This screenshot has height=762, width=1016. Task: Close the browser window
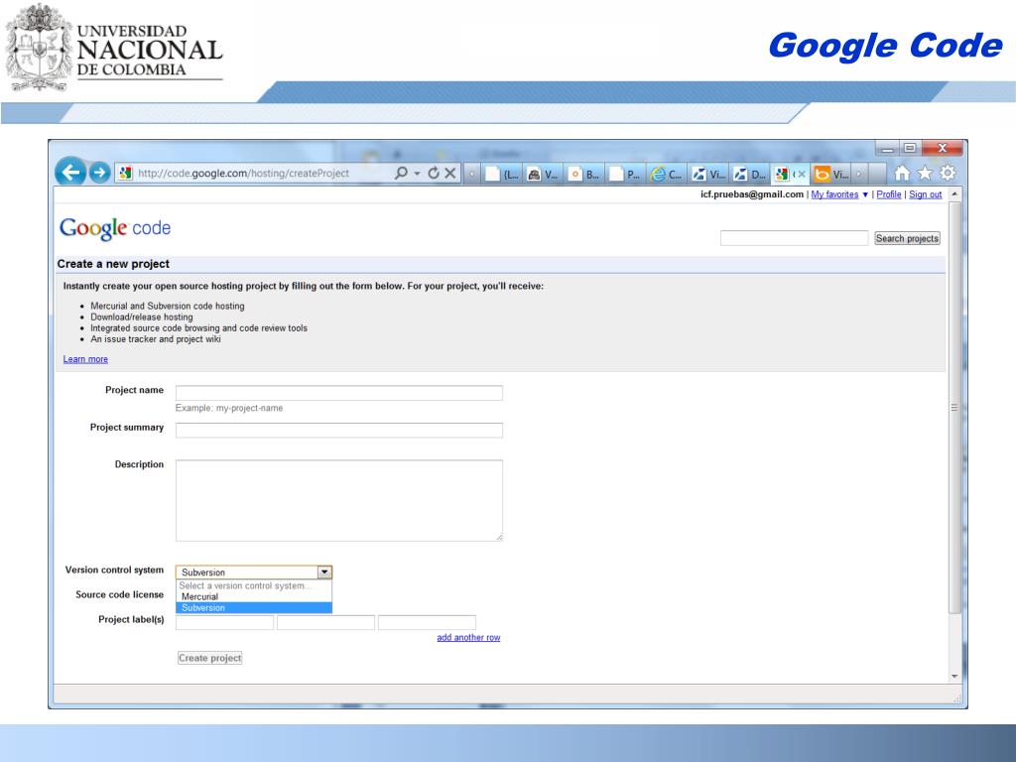click(x=943, y=149)
